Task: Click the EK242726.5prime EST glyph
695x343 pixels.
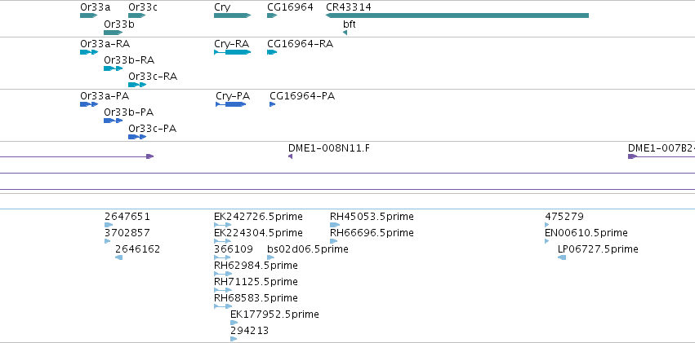Action: pyautogui.click(x=222, y=225)
